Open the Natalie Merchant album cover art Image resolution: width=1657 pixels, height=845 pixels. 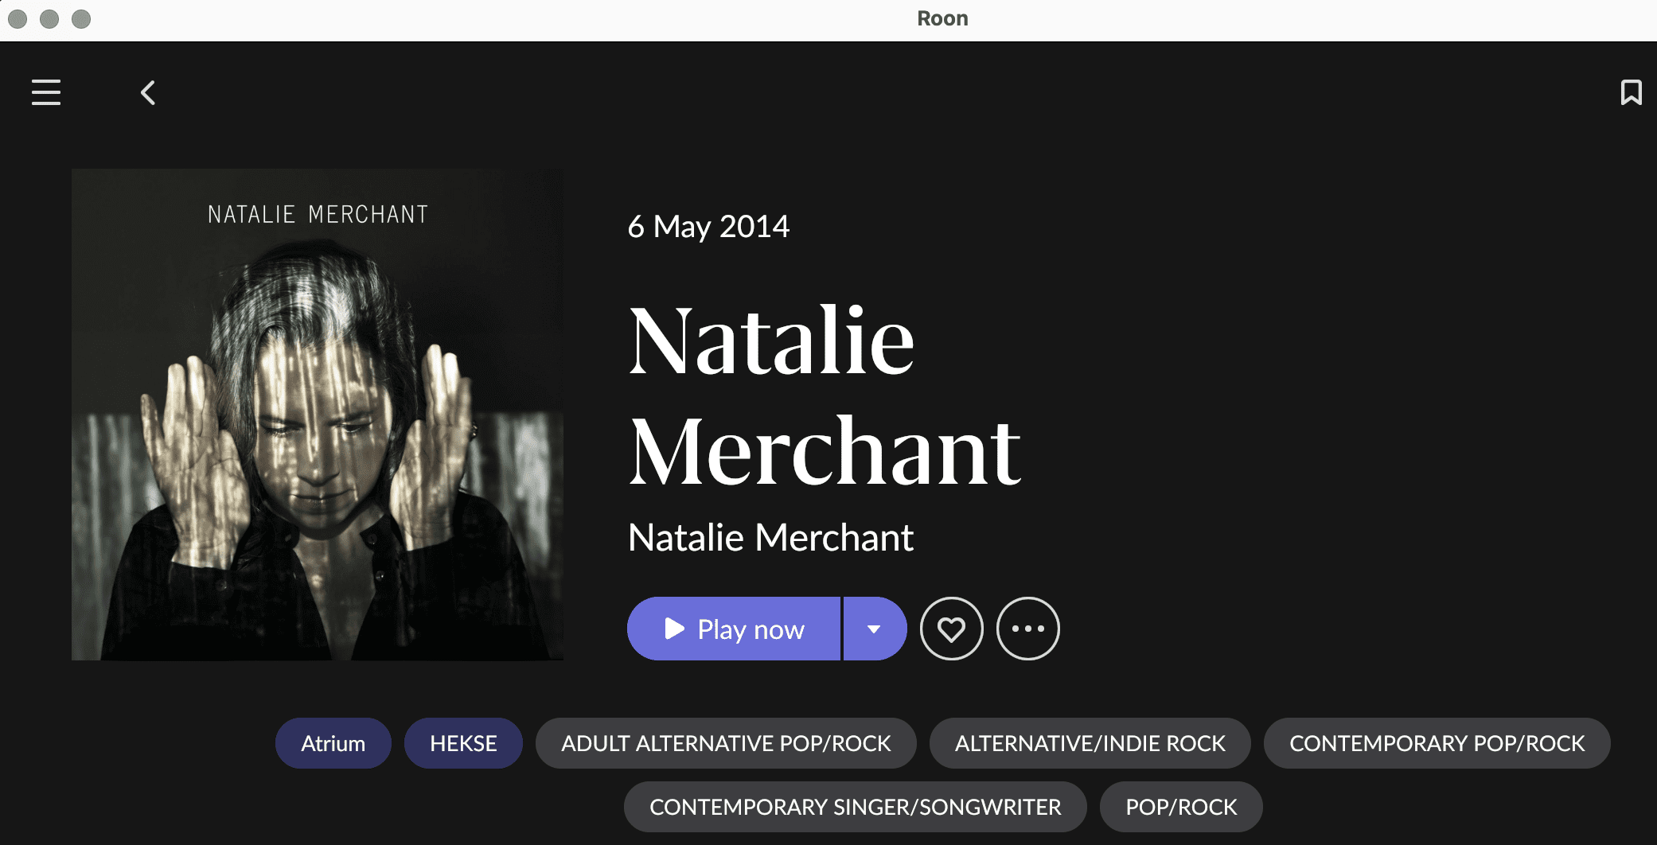pyautogui.click(x=318, y=415)
